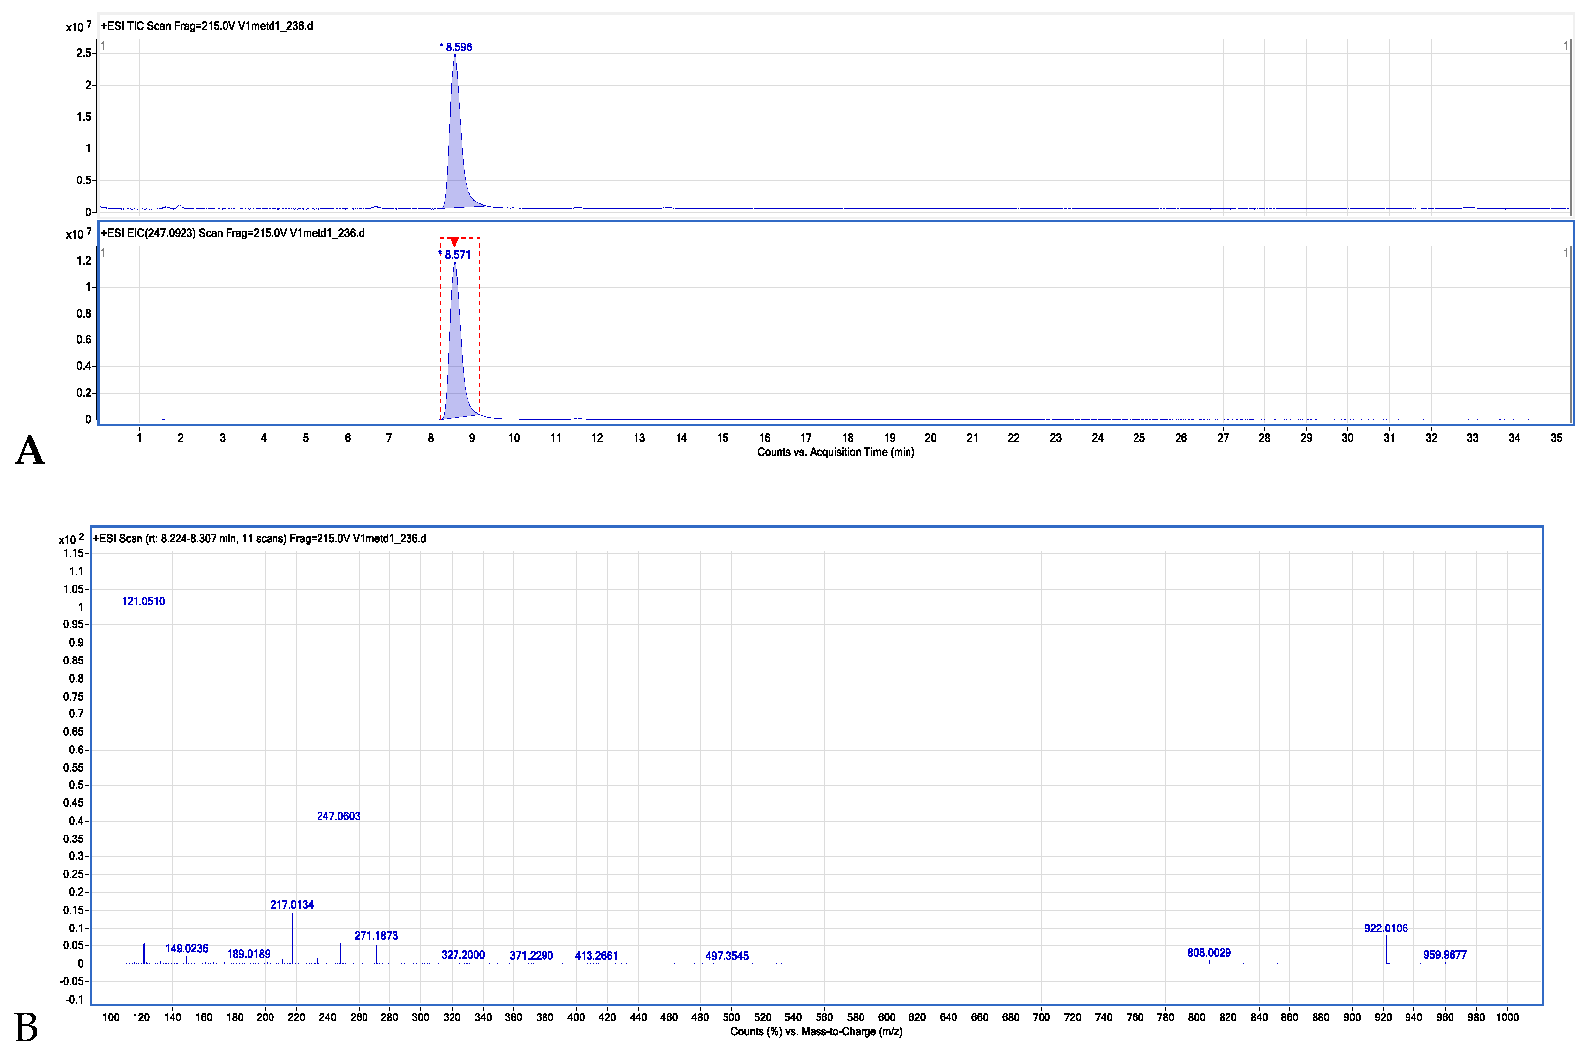This screenshot has height=1060, width=1589.
Task: Click the +ESI TIC Scan chromatogram title
Action: click(x=206, y=26)
